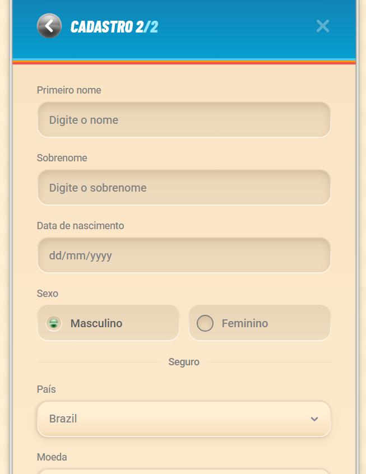Click the Primeiro nome input field

point(184,120)
